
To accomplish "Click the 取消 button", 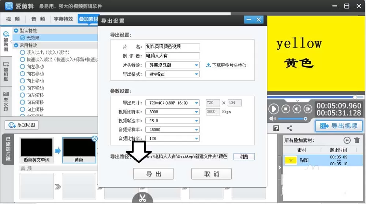I will tap(212, 174).
